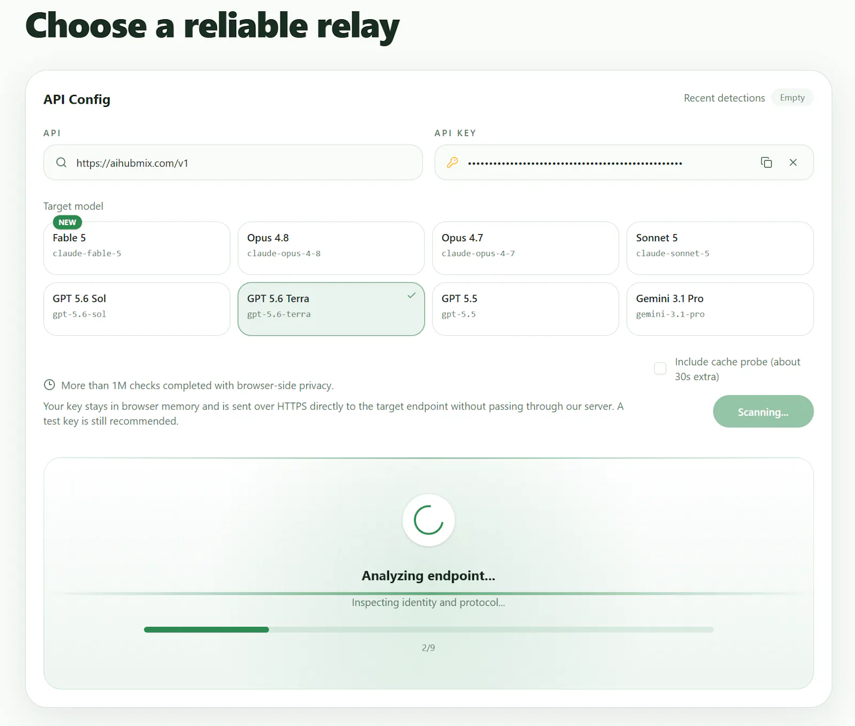The height and width of the screenshot is (726, 855).
Task: Click the claude-opus-4-7 model ID text
Action: click(478, 254)
